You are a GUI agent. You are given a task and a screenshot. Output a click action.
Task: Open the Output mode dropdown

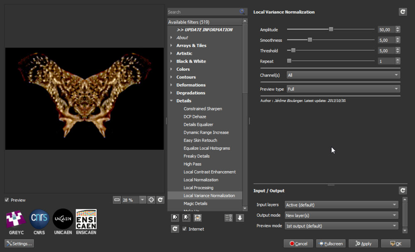[341, 215]
